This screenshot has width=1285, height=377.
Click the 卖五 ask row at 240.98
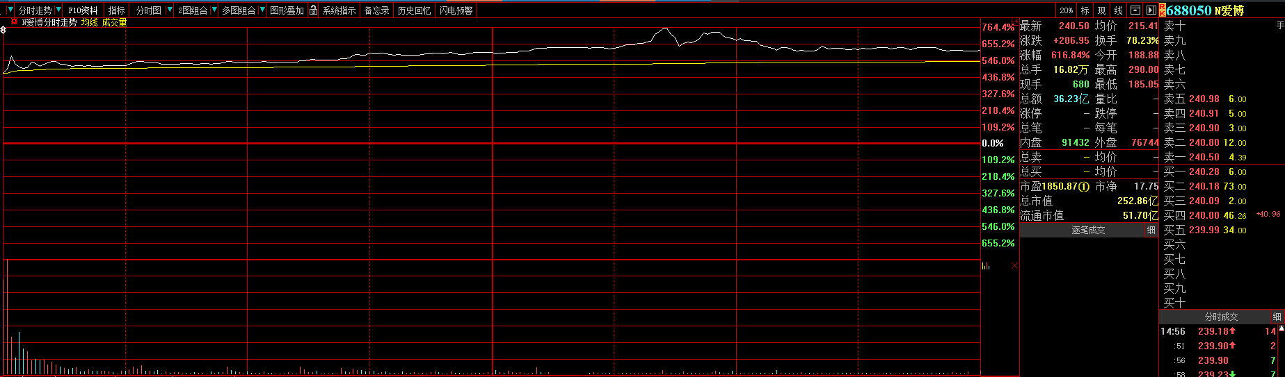[1205, 99]
